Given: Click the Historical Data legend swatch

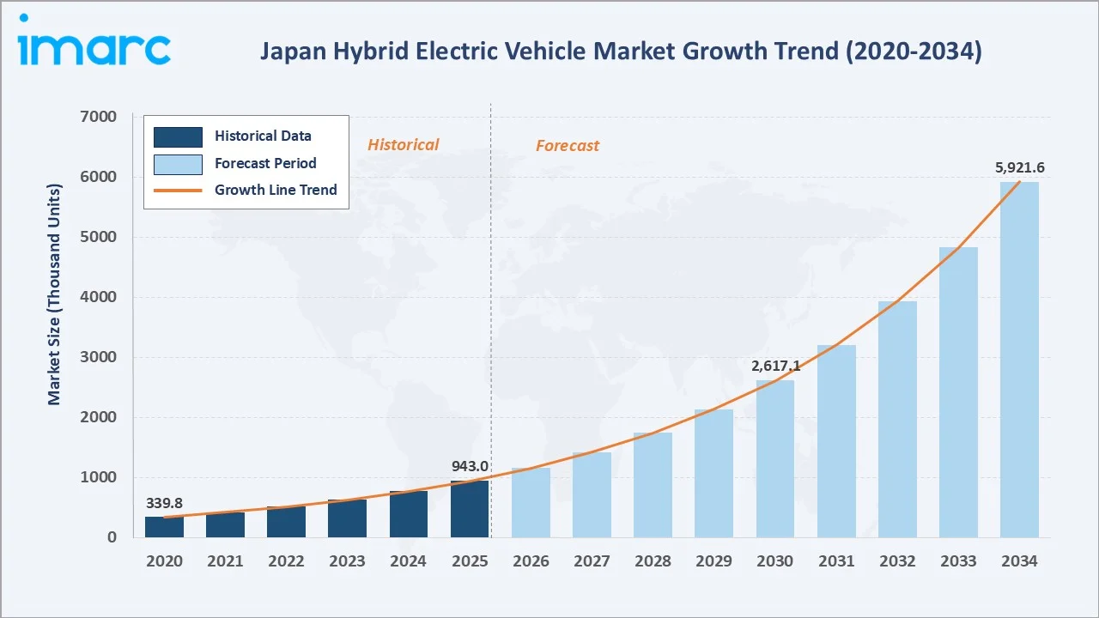Looking at the screenshot, I should (178, 136).
